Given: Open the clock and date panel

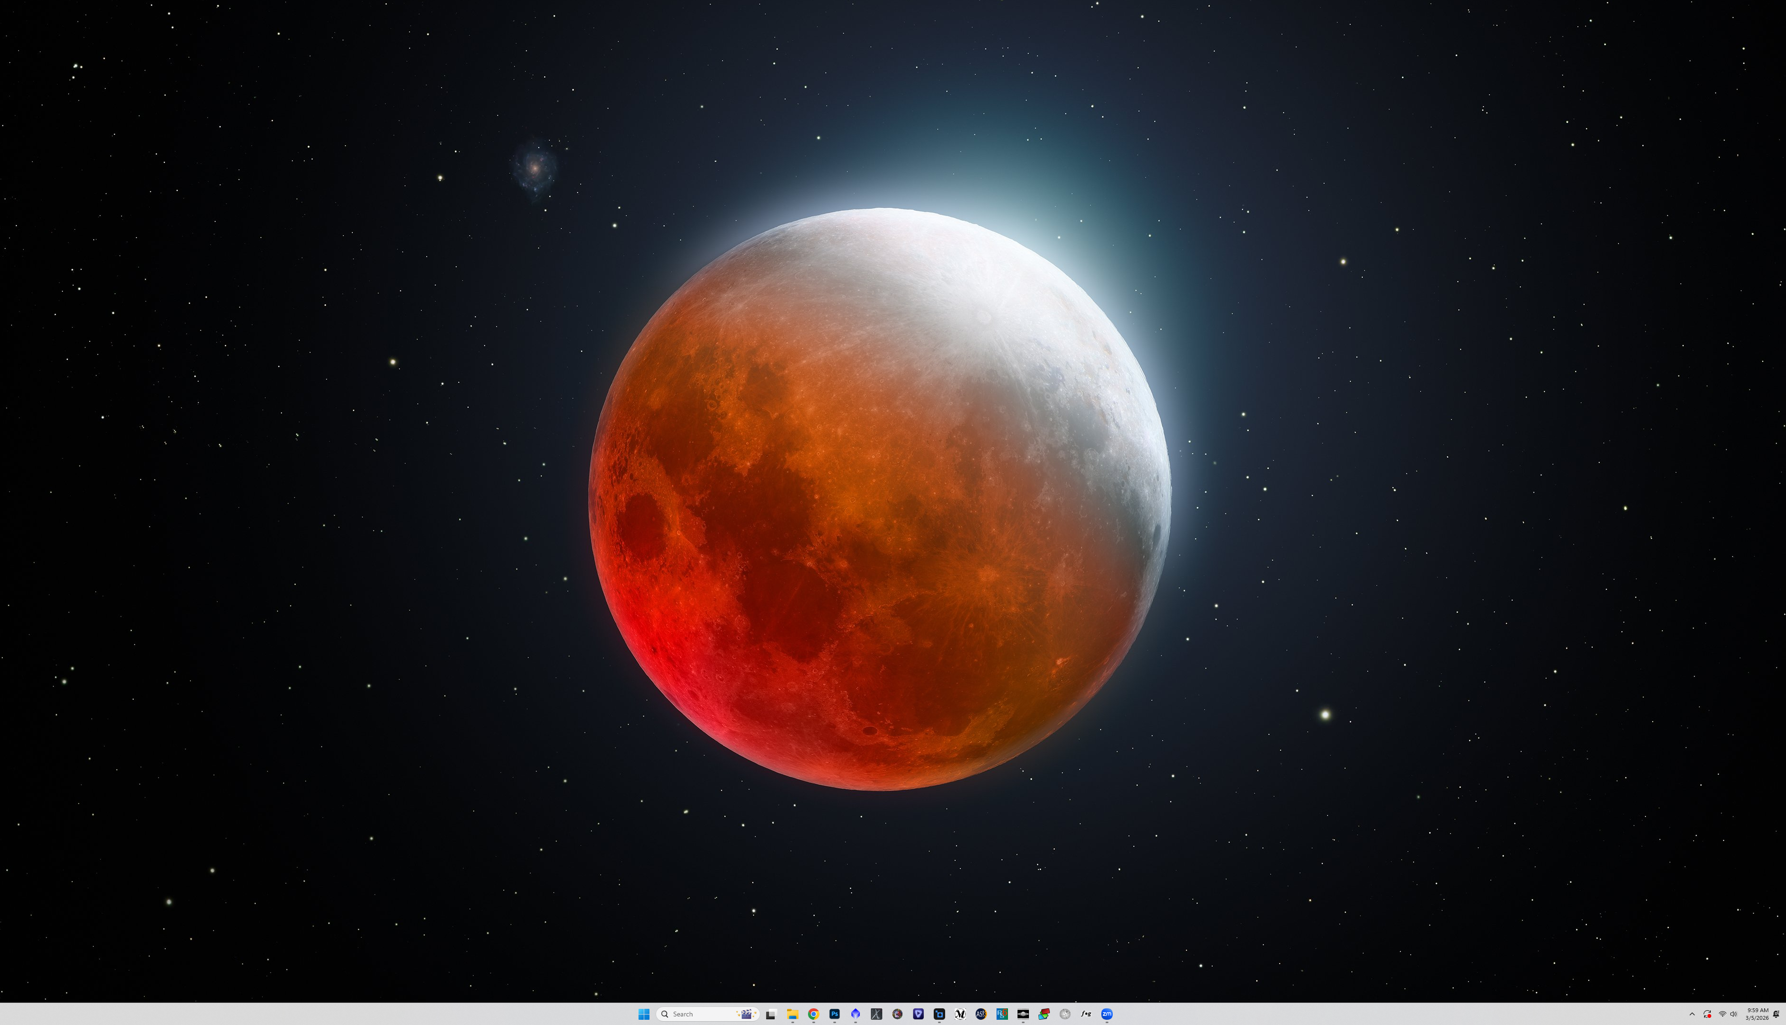Looking at the screenshot, I should click(1756, 1014).
